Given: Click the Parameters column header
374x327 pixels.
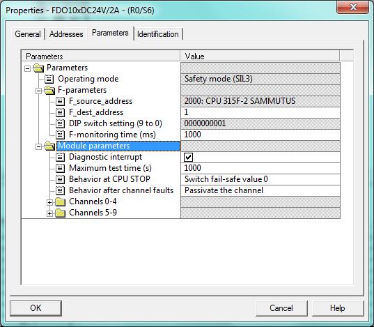Looking at the screenshot, I should coord(101,56).
